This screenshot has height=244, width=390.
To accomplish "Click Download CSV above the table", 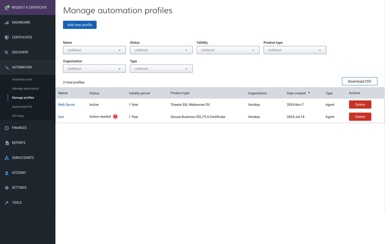I will coord(360,81).
